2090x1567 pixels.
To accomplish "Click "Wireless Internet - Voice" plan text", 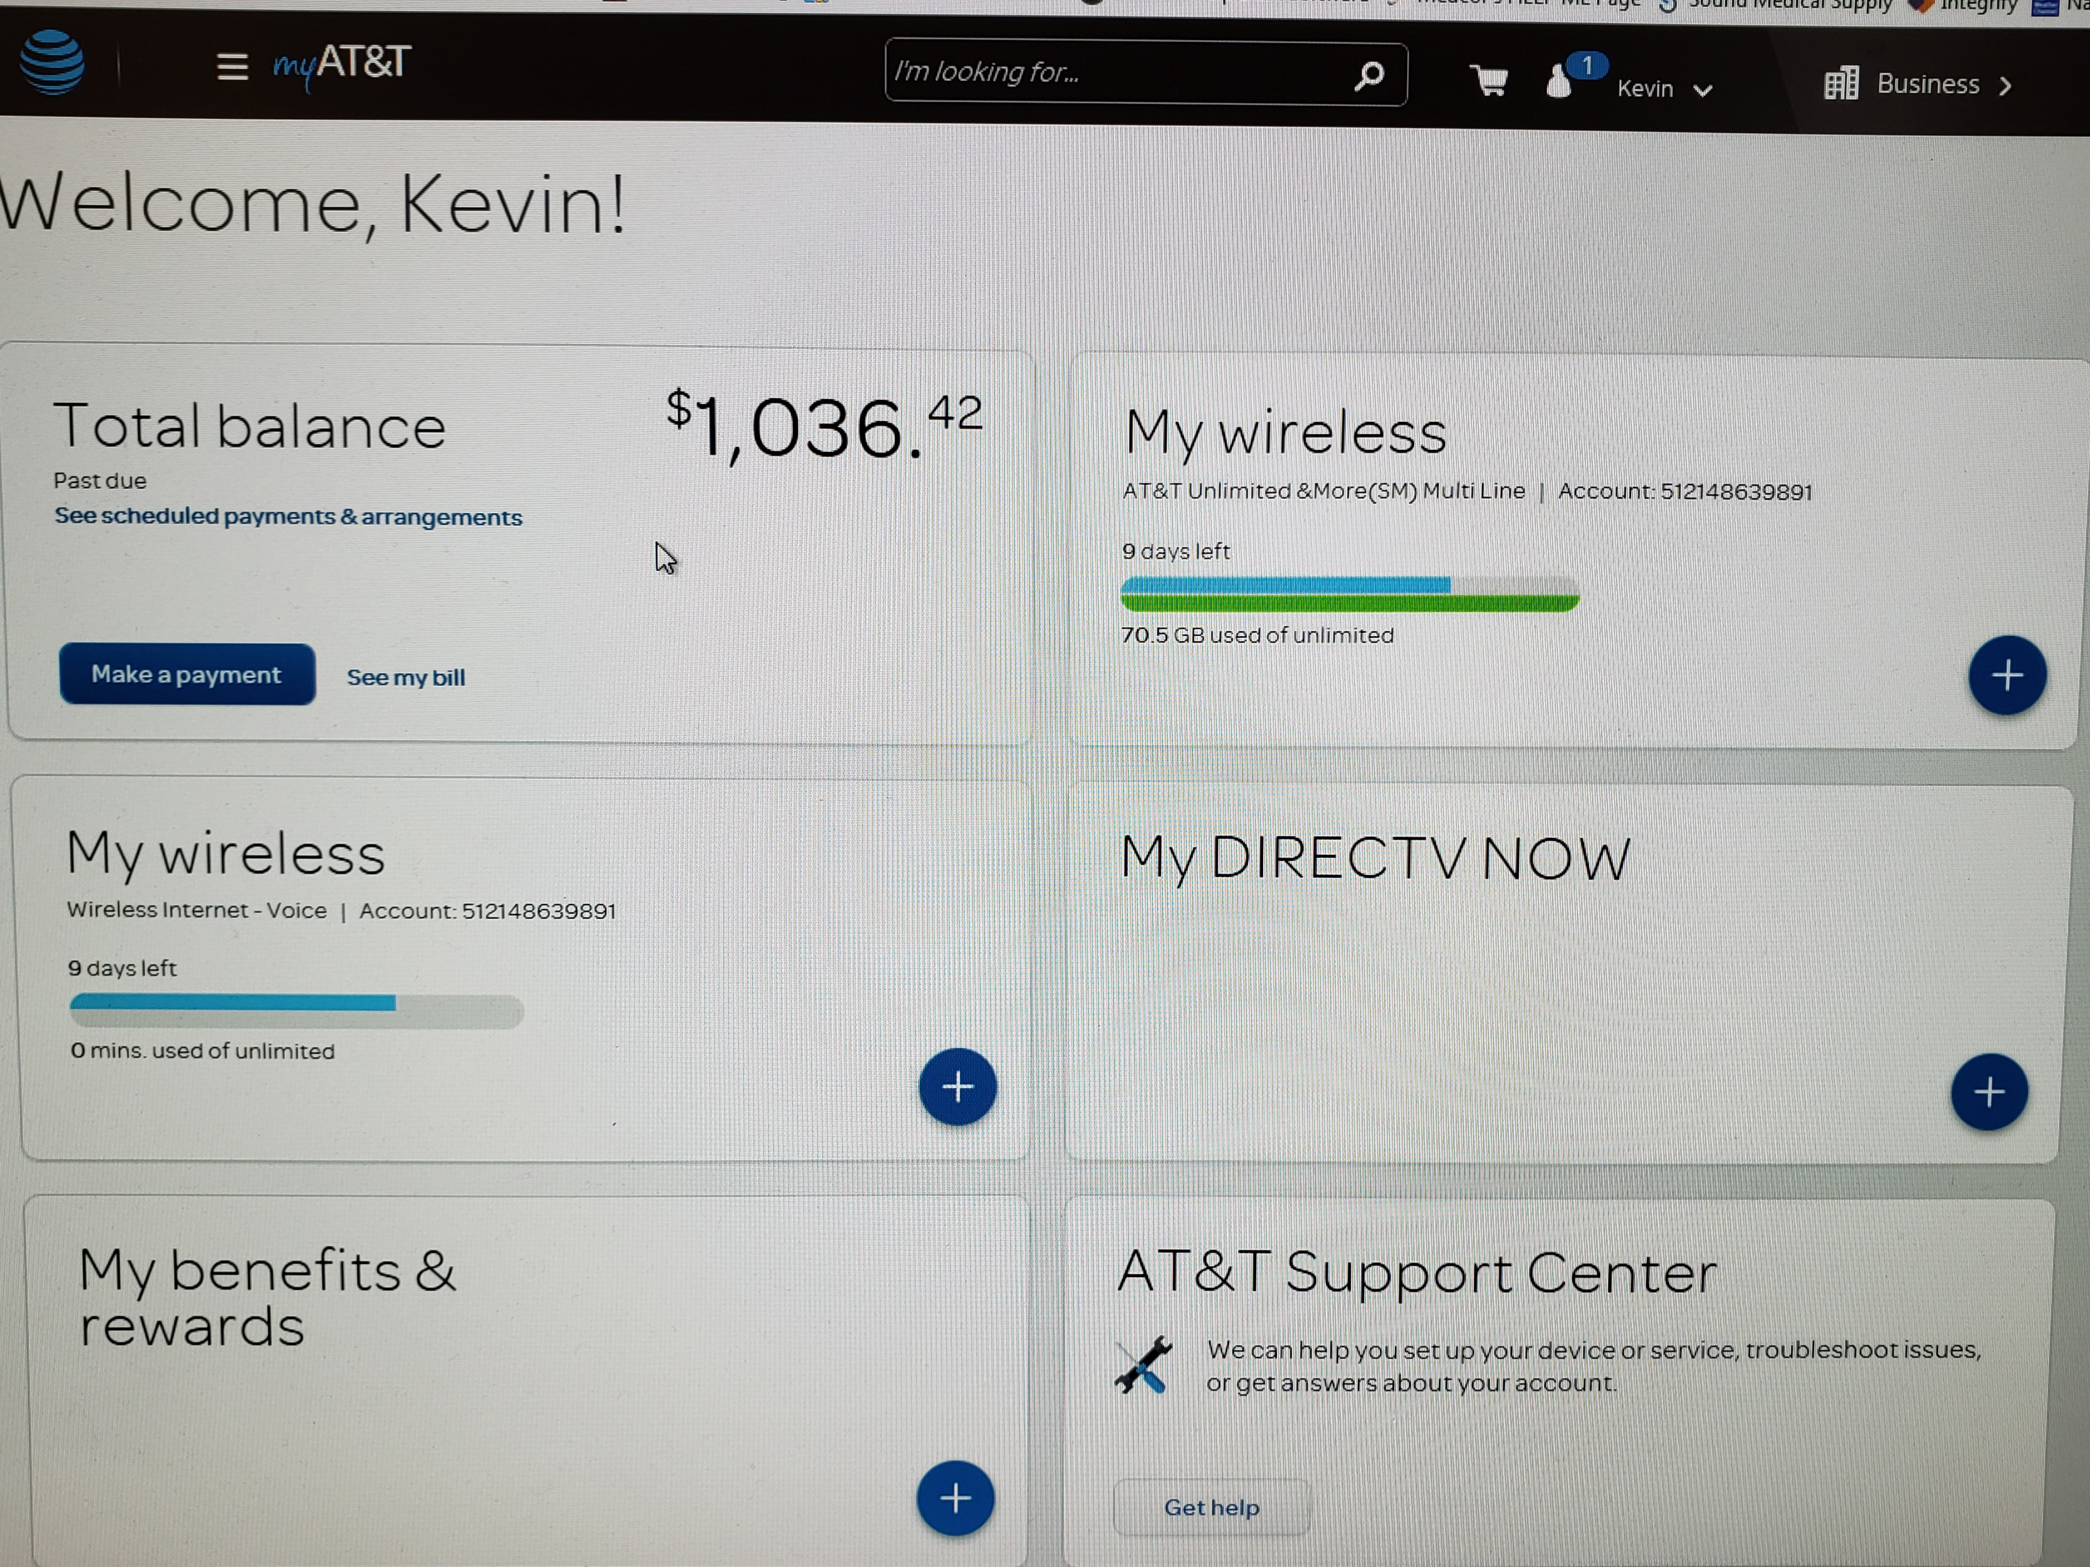I will pos(196,909).
